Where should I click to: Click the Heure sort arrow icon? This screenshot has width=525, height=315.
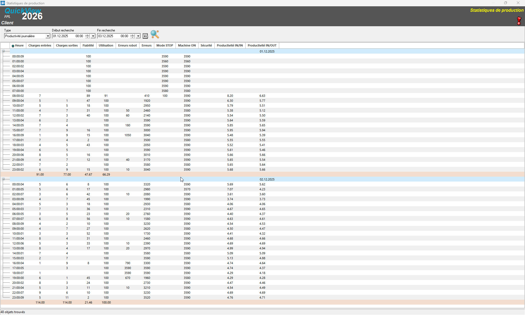pyautogui.click(x=13, y=46)
